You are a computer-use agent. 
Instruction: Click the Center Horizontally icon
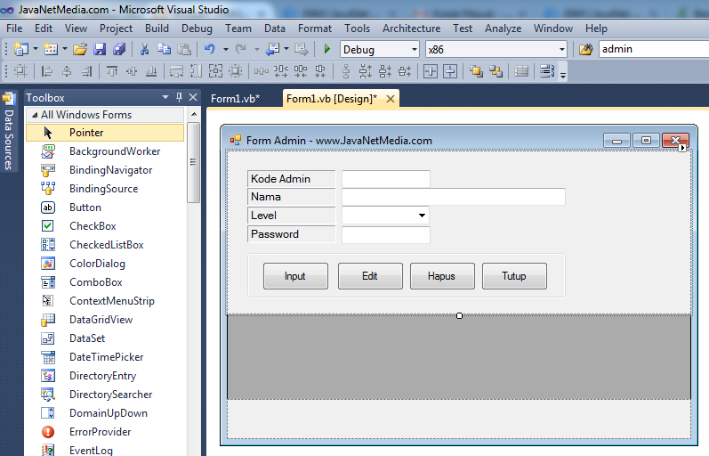(x=431, y=71)
